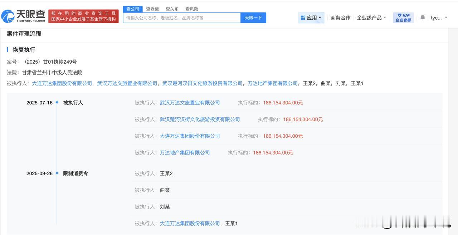Select the 限制消费令 timeline label
Image resolution: width=458 pixels, height=235 pixels.
coord(75,173)
